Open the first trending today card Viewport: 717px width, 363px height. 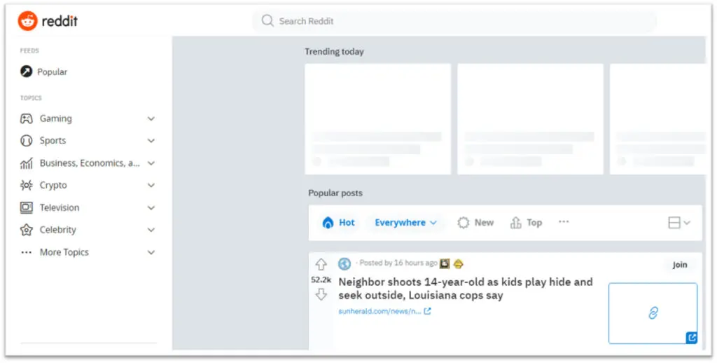(377, 119)
